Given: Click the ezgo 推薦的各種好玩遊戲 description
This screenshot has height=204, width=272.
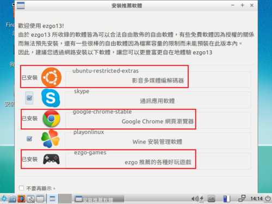Looking at the screenshot, I should pos(158,162).
